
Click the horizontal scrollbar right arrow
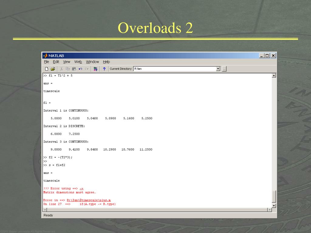(x=270, y=210)
